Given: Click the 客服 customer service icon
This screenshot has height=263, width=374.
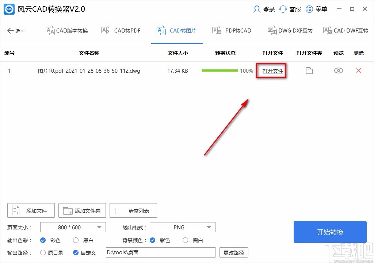Looking at the screenshot, I should pos(283,9).
